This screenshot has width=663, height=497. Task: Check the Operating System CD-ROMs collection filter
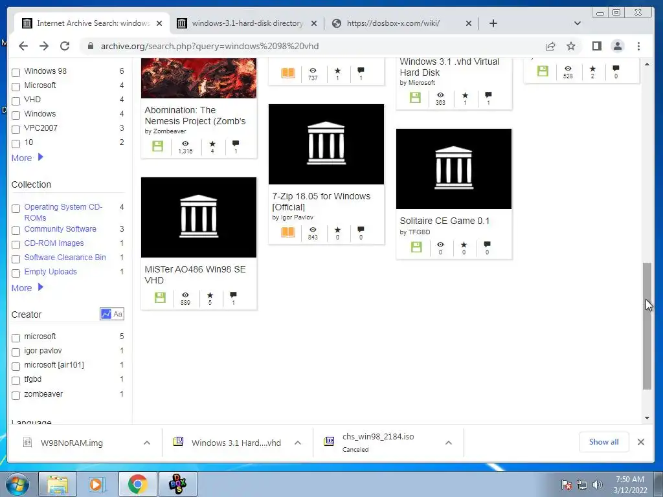point(16,208)
